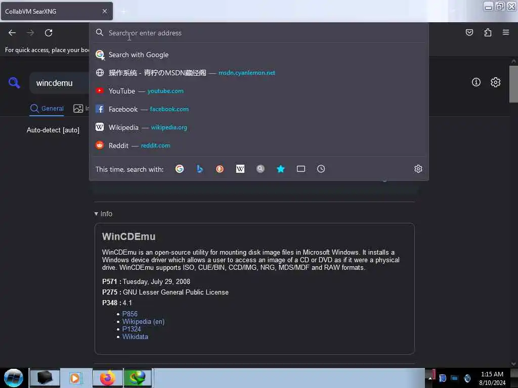Open the black box taskbar app
Screen dimensions: 518x388
45,378
